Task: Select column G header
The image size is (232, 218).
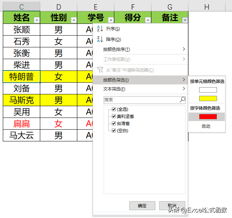Action: click(x=170, y=7)
